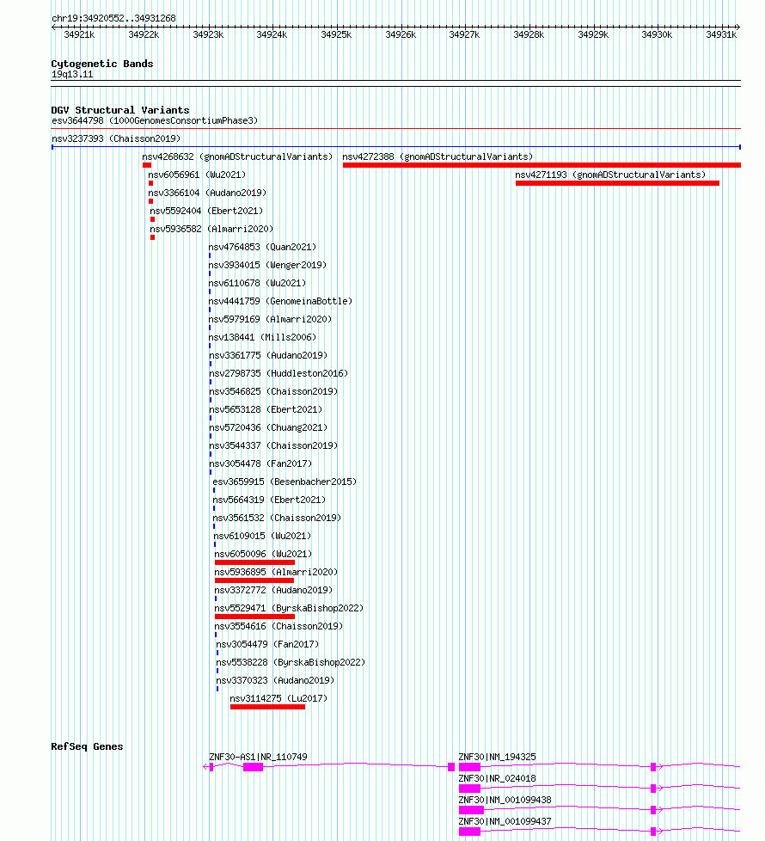This screenshot has height=841, width=765.
Task: Click the esv3644798 (1000GenomesConsortiumPhase3) variant label
Action: pyautogui.click(x=155, y=120)
